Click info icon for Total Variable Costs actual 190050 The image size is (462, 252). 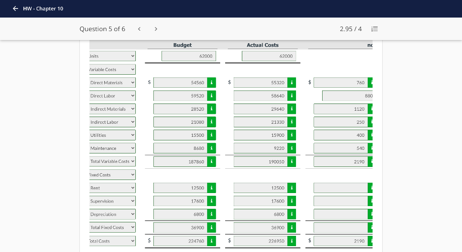point(292,162)
